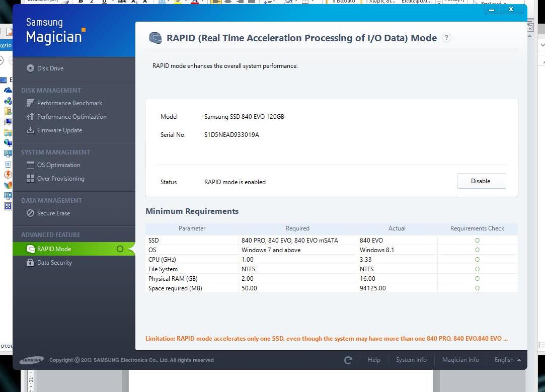Click the Samsung logo in footer
Image resolution: width=545 pixels, height=392 pixels.
pyautogui.click(x=32, y=360)
